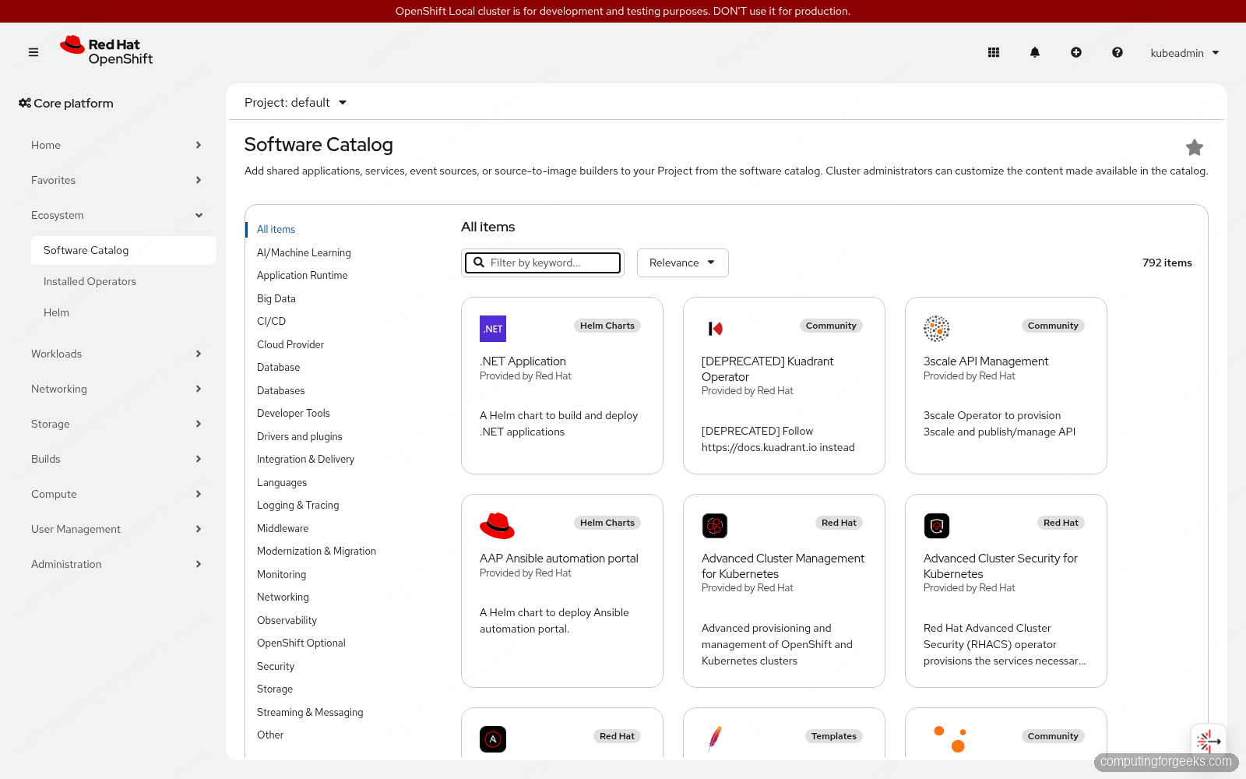Filter by Big Data category

276,298
